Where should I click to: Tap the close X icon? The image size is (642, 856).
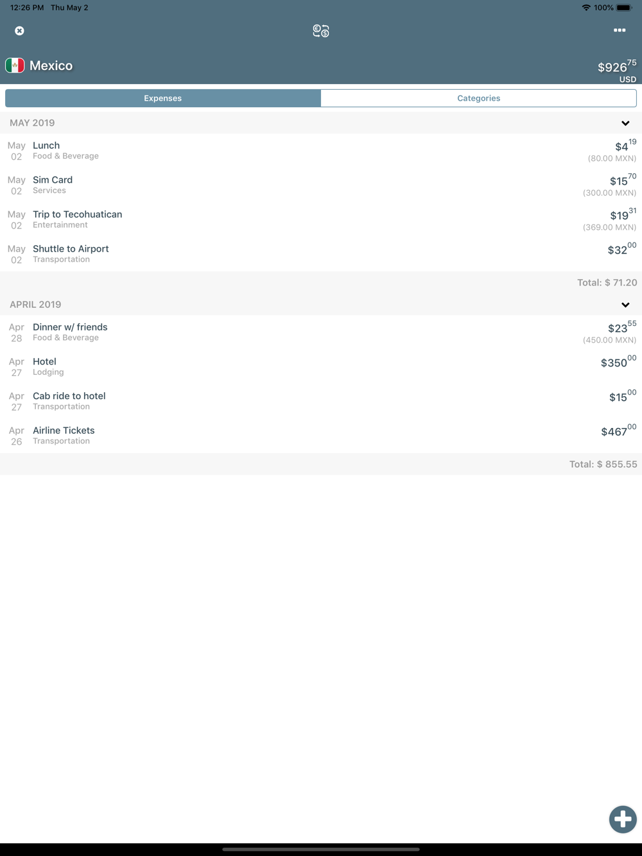pyautogui.click(x=19, y=31)
